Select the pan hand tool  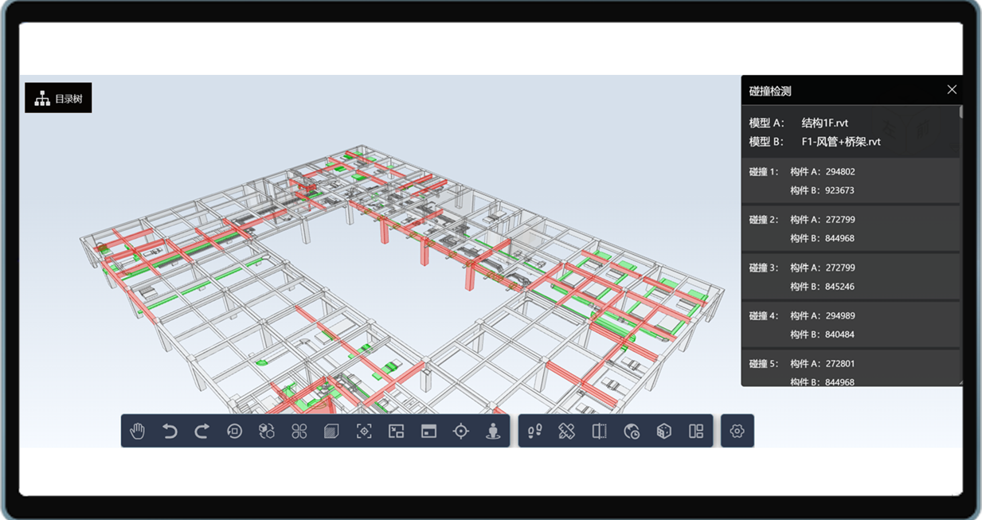[138, 431]
